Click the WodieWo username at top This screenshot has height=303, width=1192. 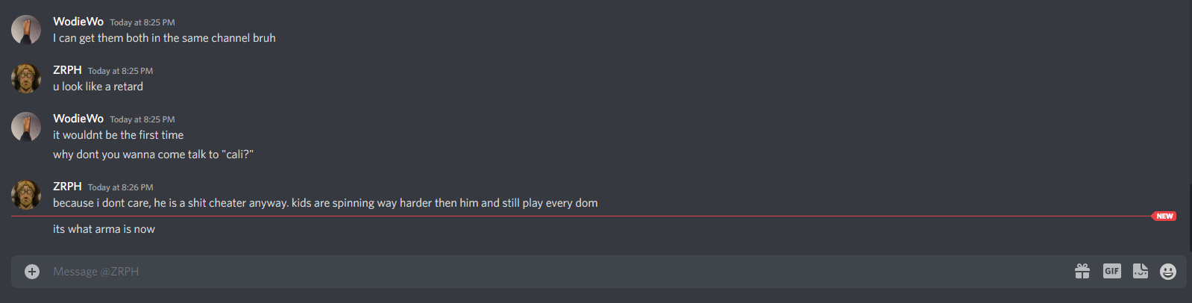click(78, 22)
